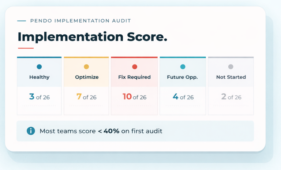Select the Optimize card label
Viewport: 281px width, 170px height.
pos(86,77)
